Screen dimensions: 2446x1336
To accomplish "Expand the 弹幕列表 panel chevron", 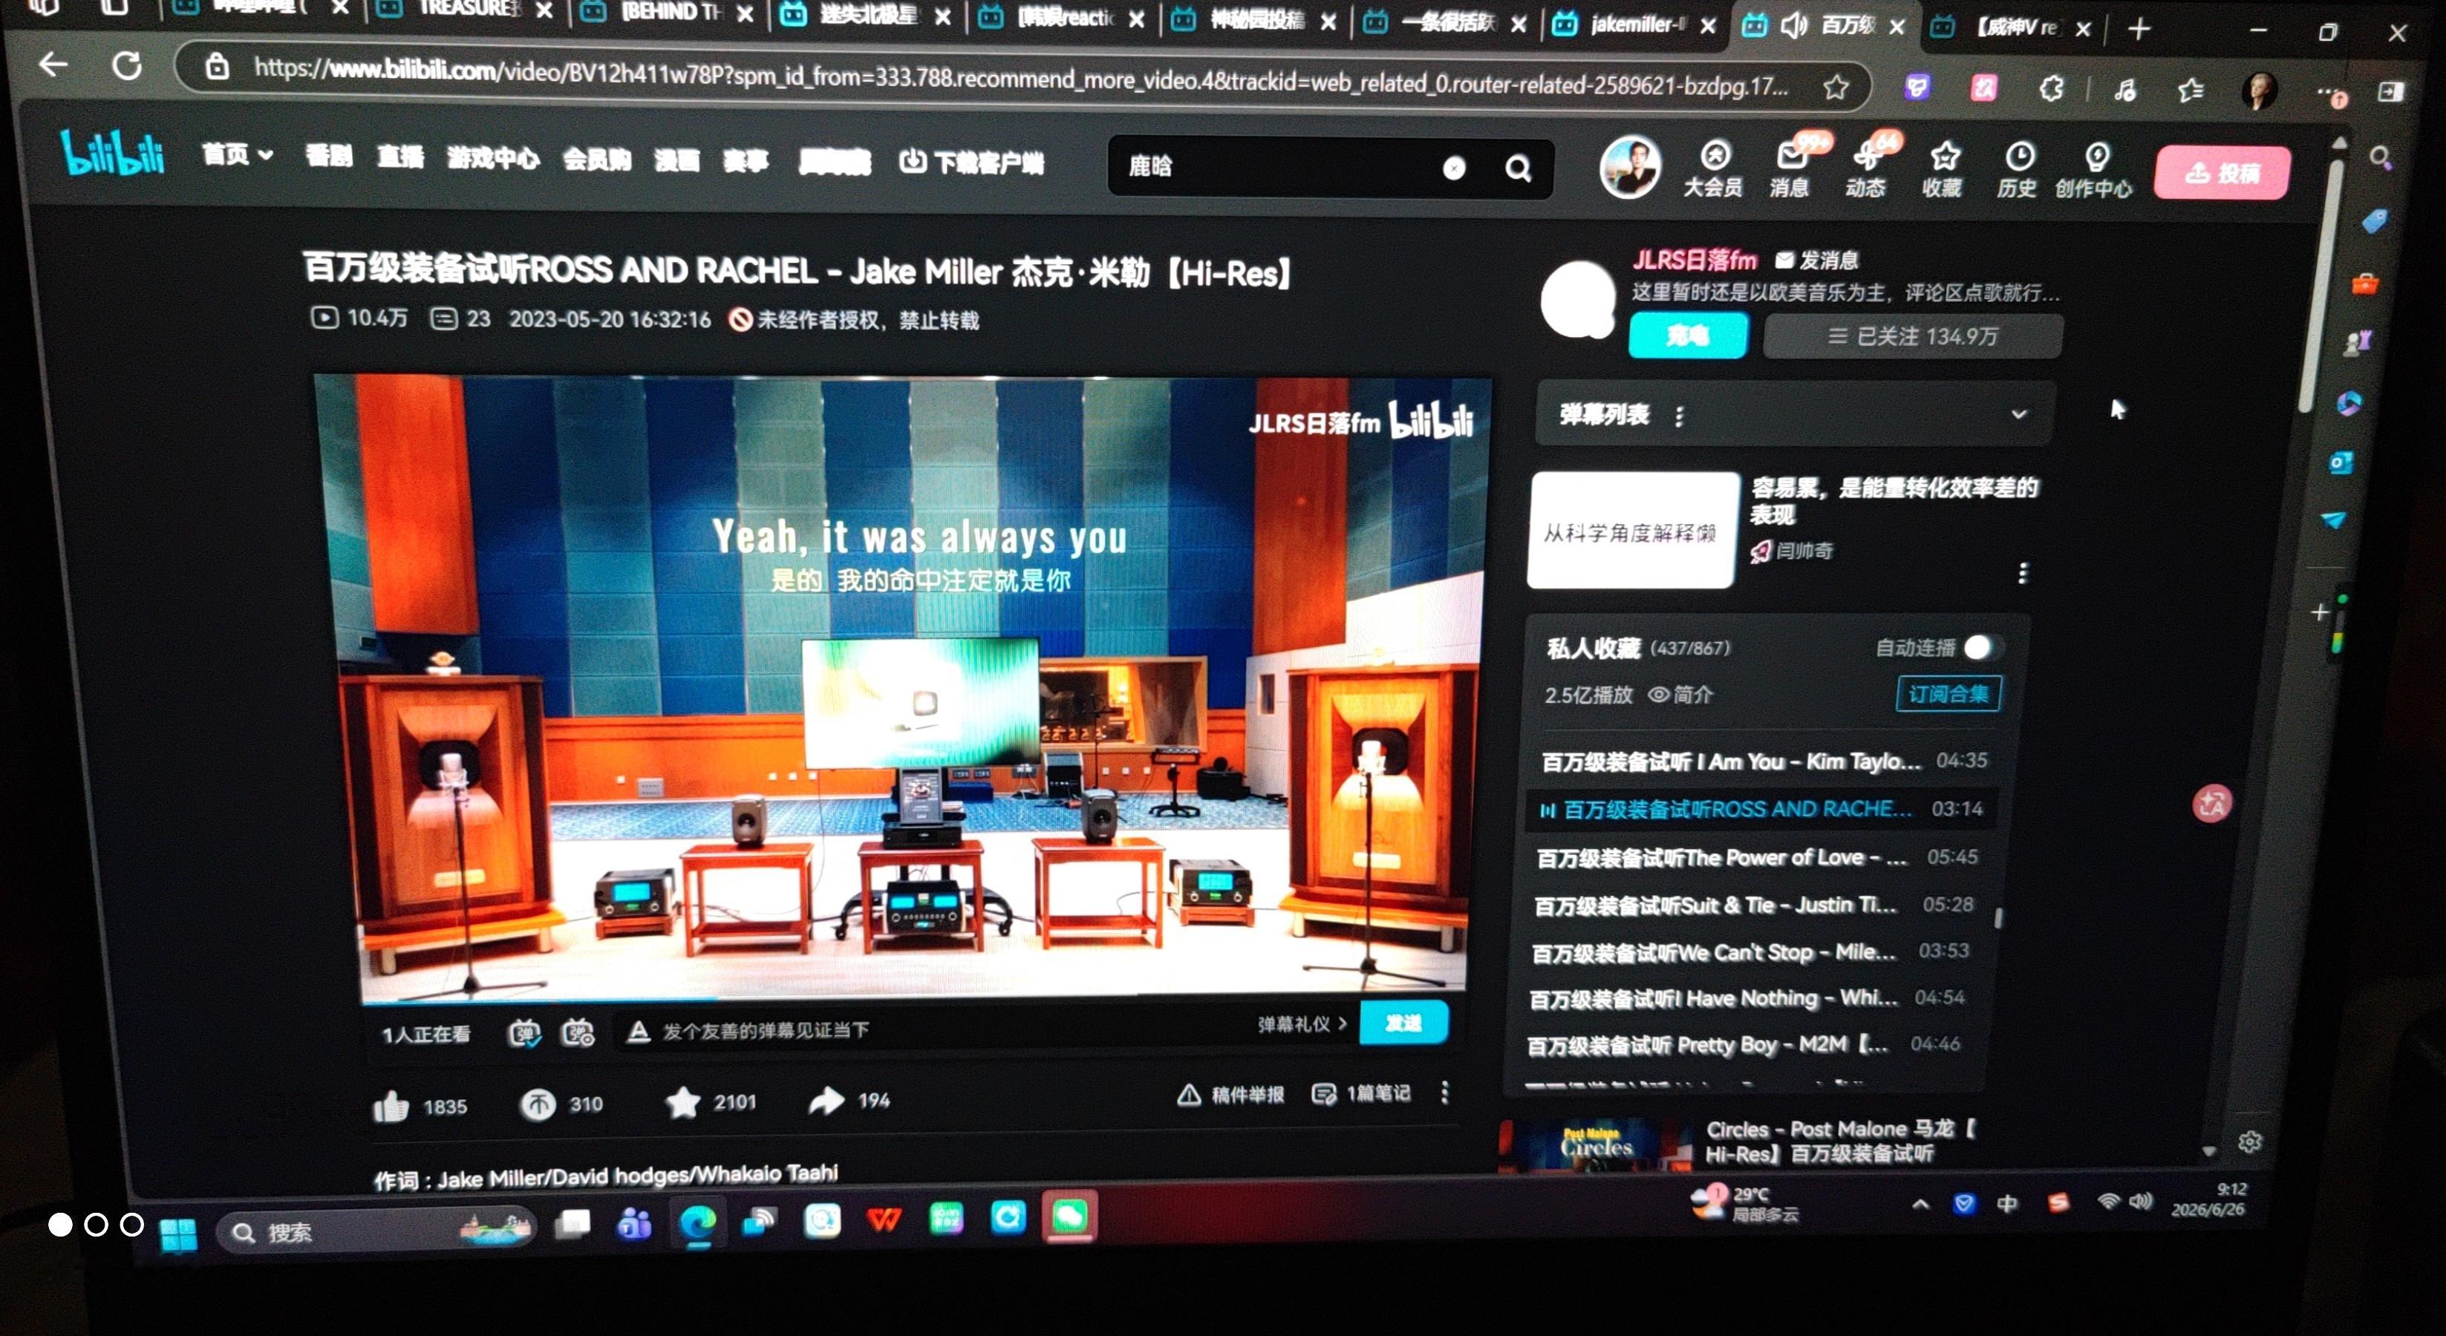I will coord(2019,413).
